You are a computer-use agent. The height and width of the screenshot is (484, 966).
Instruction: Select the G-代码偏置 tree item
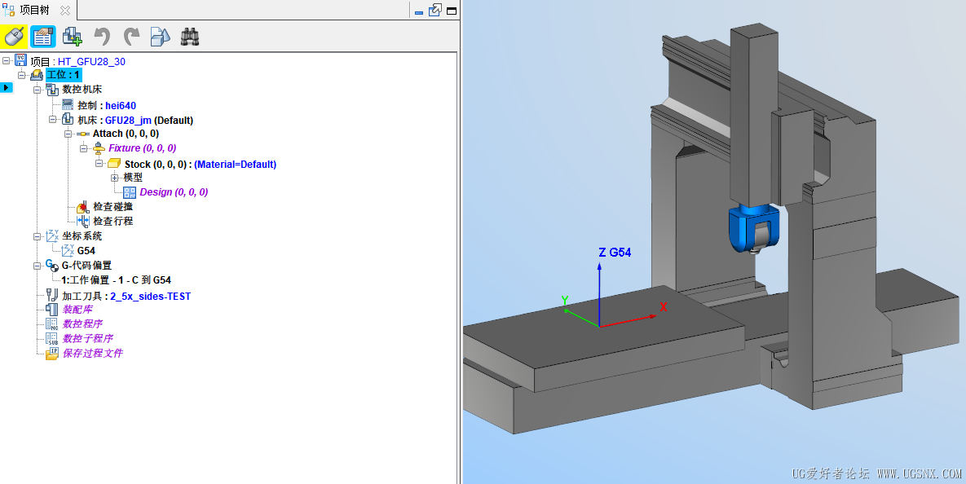pyautogui.click(x=87, y=266)
